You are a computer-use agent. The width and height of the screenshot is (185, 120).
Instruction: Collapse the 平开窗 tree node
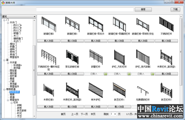coord(8,63)
